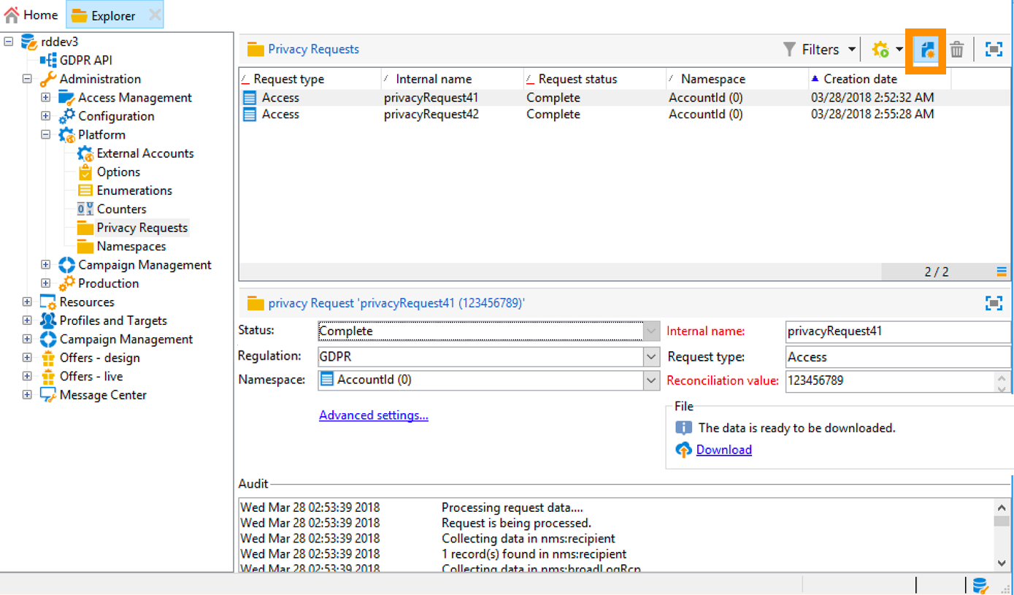
Task: Click the Offers - live gift icon
Action: pos(48,377)
